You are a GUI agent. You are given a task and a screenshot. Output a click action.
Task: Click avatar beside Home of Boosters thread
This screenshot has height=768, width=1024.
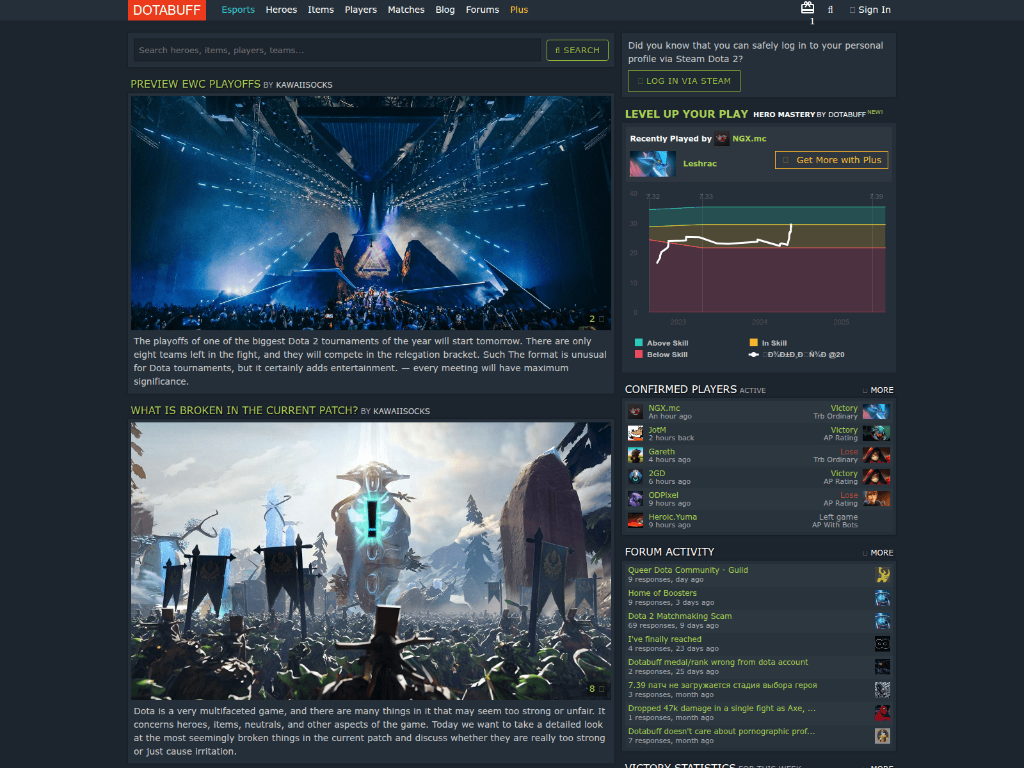883,598
